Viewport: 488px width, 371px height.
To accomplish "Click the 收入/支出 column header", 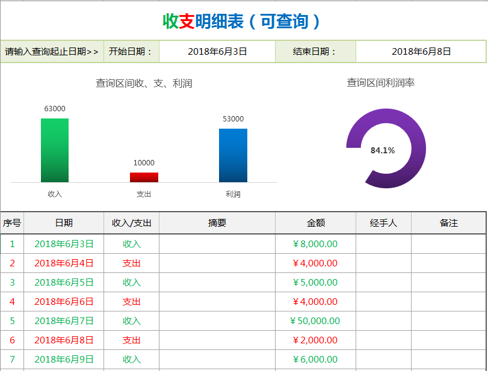I will point(131,223).
